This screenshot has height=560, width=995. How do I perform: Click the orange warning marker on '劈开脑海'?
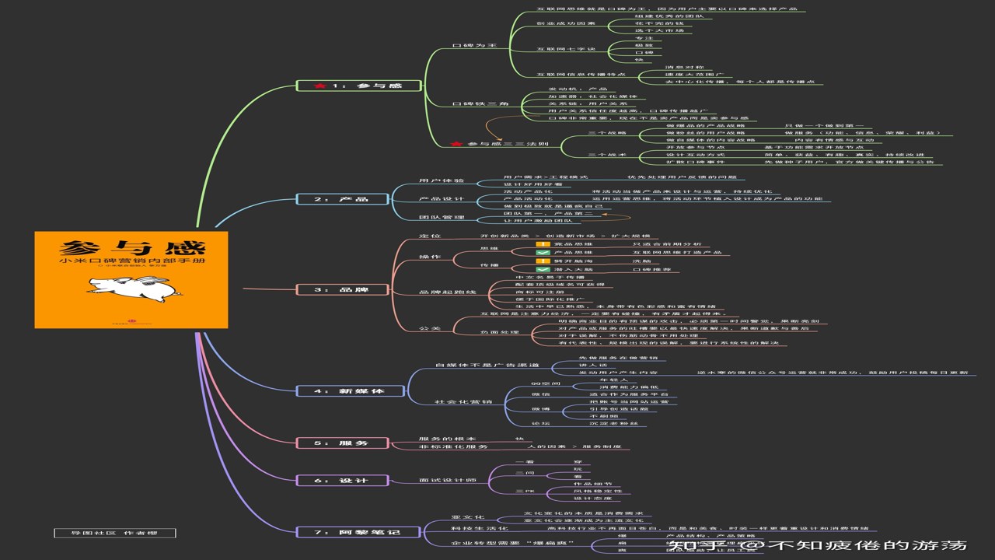pyautogui.click(x=544, y=261)
